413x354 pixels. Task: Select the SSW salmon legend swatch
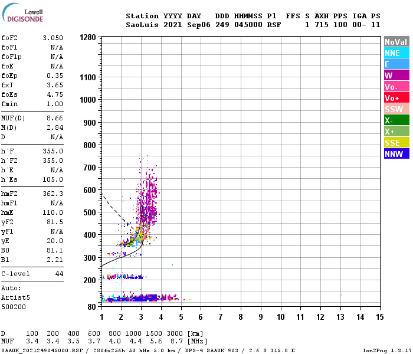[x=396, y=109]
